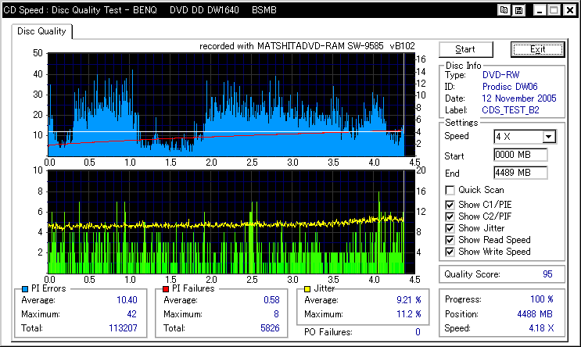The height and width of the screenshot is (347, 581).
Task: Click the copy-to-clipboard icon in title bar
Action: [x=504, y=10]
